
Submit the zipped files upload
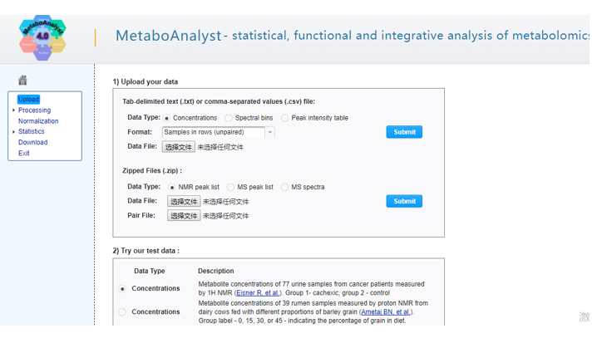click(x=404, y=201)
